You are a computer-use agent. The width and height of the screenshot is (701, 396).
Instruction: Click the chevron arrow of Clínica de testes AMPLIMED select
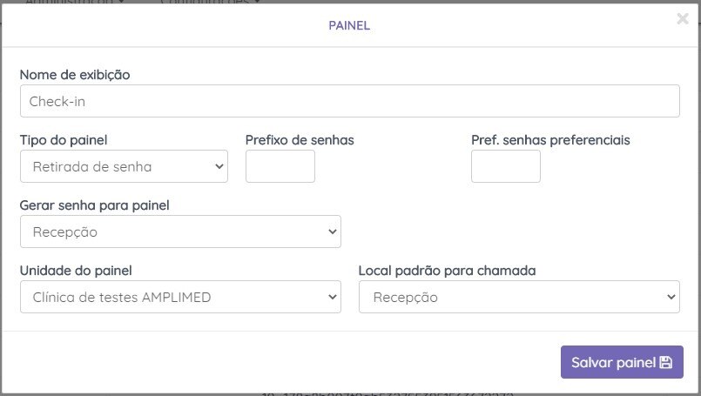click(x=331, y=298)
